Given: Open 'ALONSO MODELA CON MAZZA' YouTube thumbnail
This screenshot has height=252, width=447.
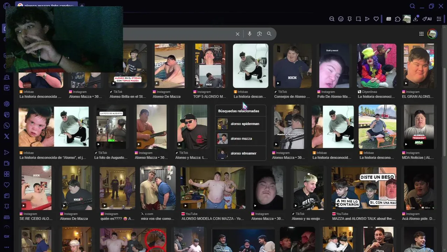Looking at the screenshot, I should tap(213, 188).
